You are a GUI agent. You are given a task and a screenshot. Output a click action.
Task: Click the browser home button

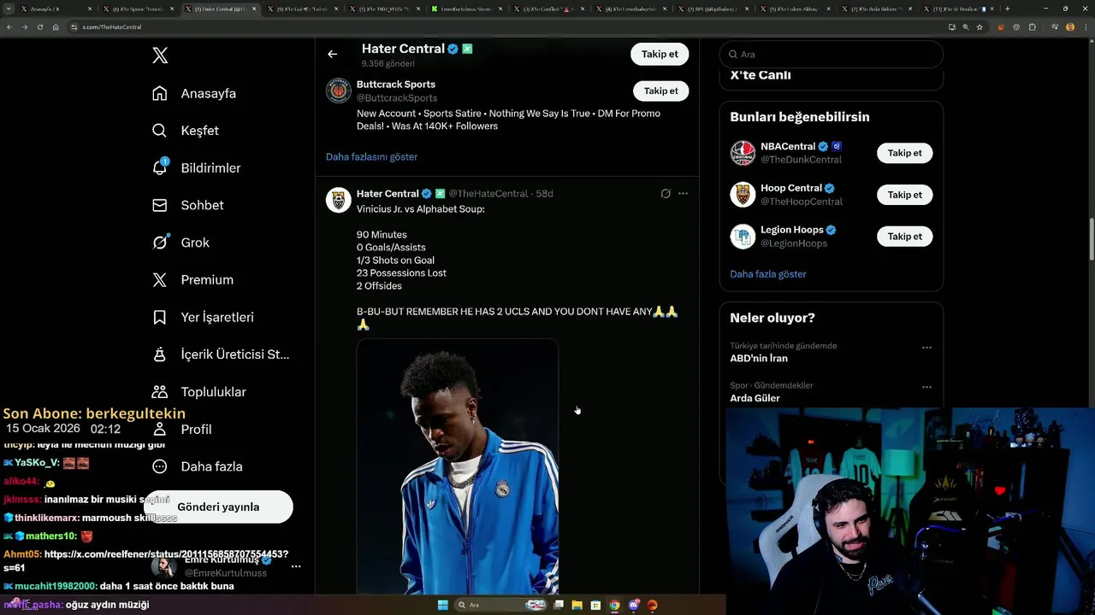coord(56,26)
